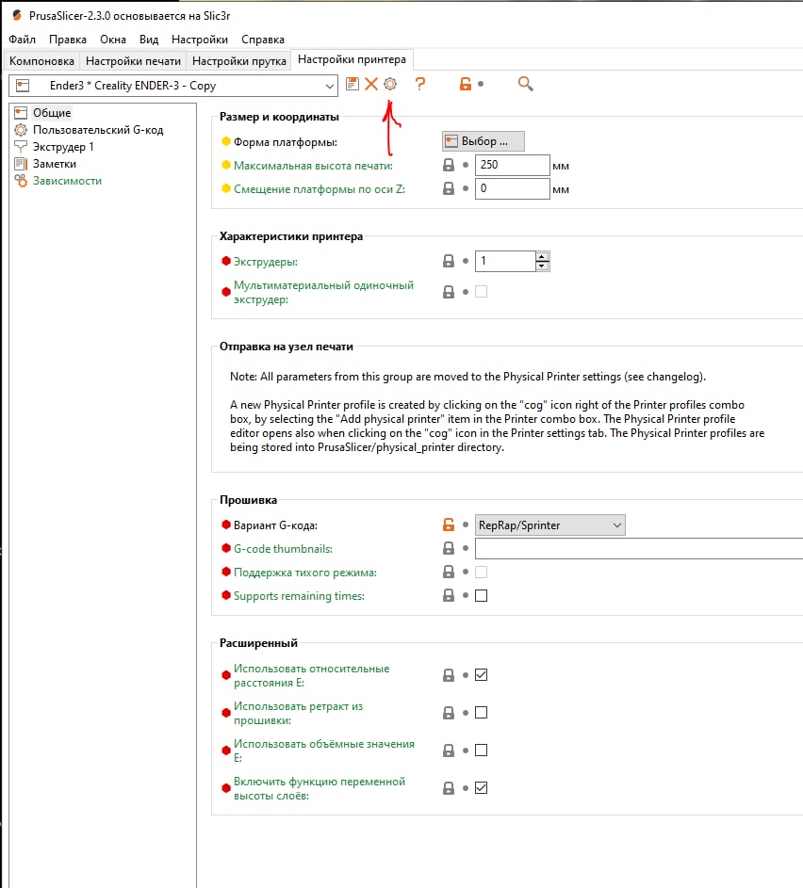Screen dimensions: 803x888
Task: Enable Использовать объёмные значения E checkbox
Action: [x=481, y=751]
